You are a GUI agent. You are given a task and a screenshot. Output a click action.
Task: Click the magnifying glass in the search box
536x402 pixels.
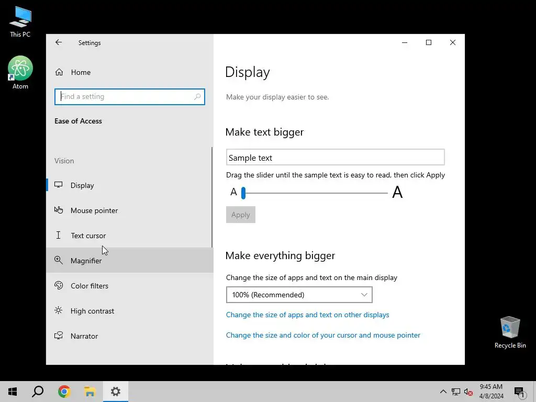tap(197, 97)
